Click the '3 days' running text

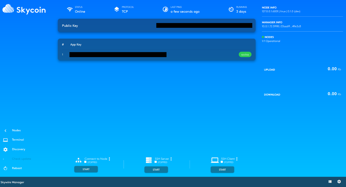tap(241, 12)
